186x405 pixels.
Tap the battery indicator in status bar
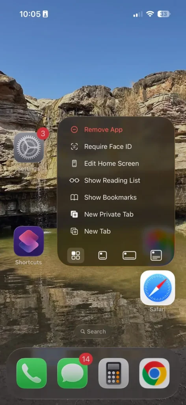point(164,14)
